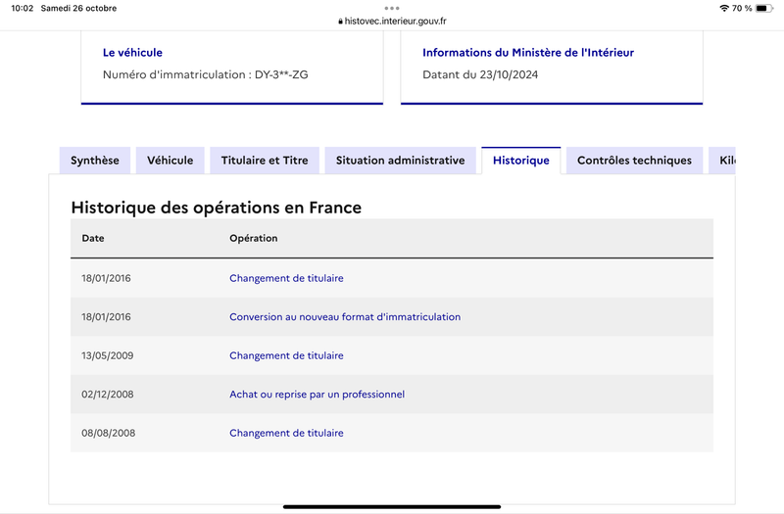Tap the Samedi 26 octobre date

pos(78,8)
